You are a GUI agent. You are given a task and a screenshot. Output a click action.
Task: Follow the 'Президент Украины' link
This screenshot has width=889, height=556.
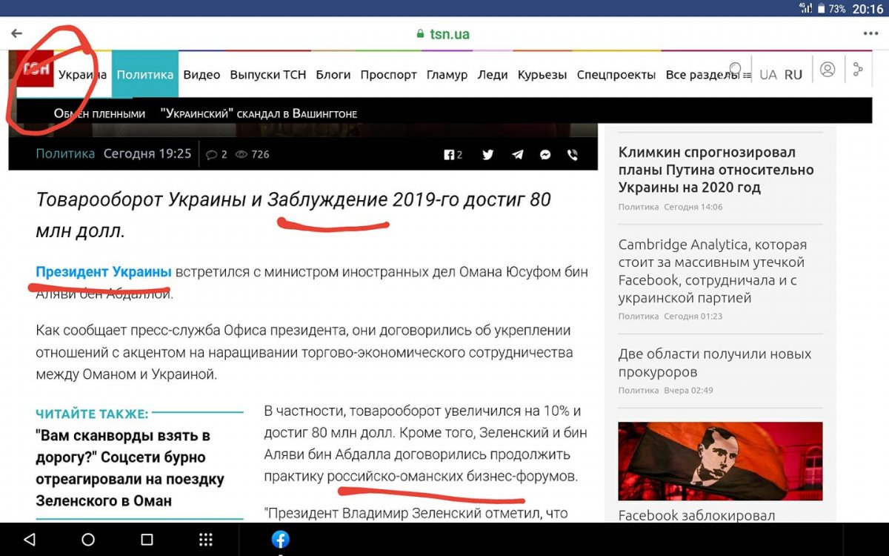[x=104, y=272]
